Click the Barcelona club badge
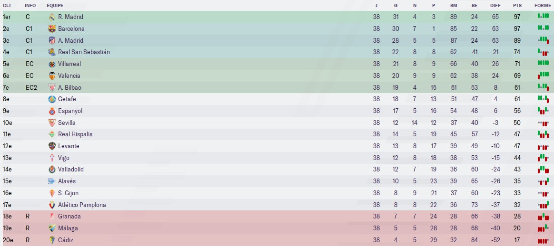554x246 pixels. 52,28
